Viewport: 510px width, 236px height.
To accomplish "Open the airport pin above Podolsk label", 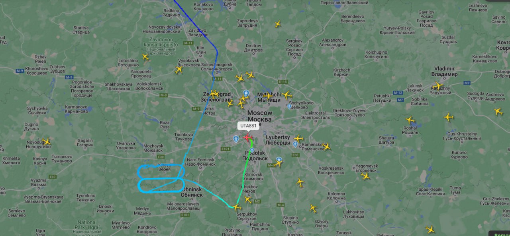I will [x=252, y=150].
